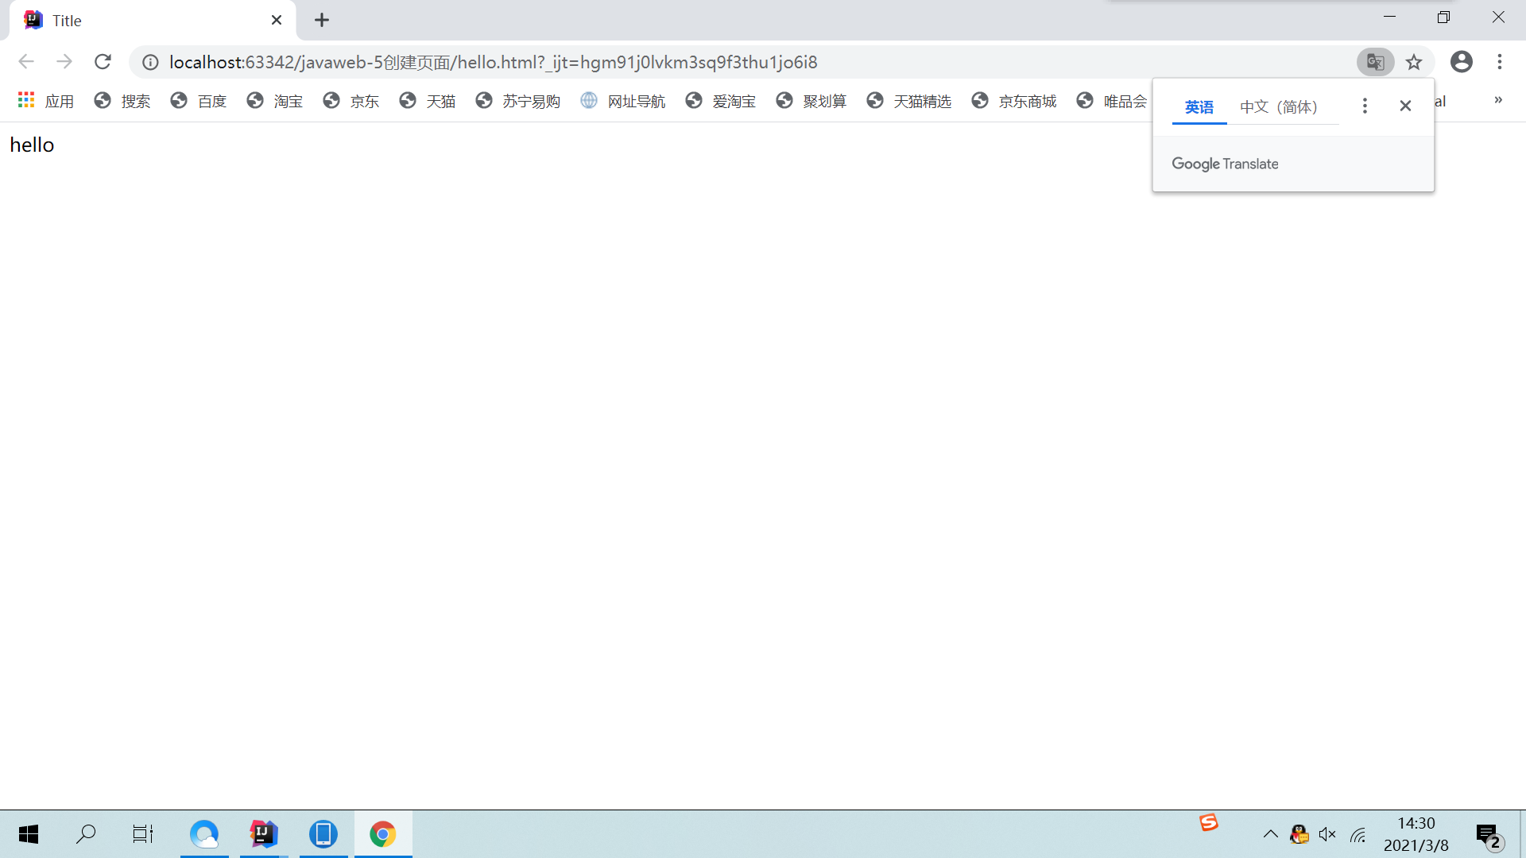The height and width of the screenshot is (858, 1526).
Task: View site information for localhost
Action: coord(150,62)
